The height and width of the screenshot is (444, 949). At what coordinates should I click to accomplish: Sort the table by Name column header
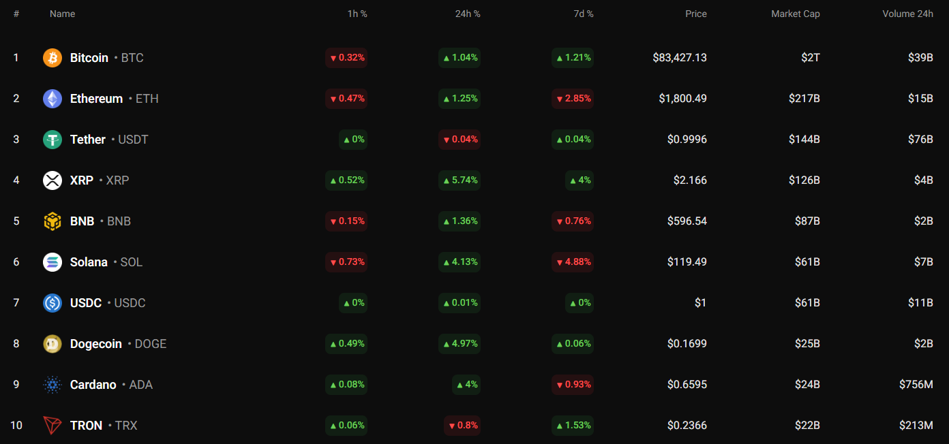pyautogui.click(x=63, y=14)
